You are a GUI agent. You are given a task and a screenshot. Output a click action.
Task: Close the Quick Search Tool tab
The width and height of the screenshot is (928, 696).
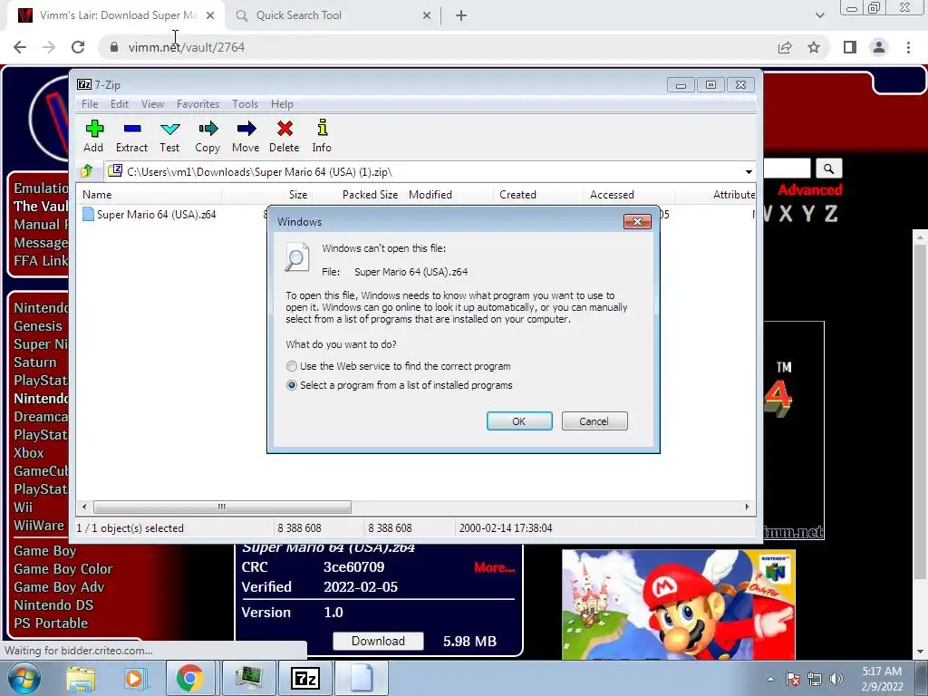tap(427, 15)
